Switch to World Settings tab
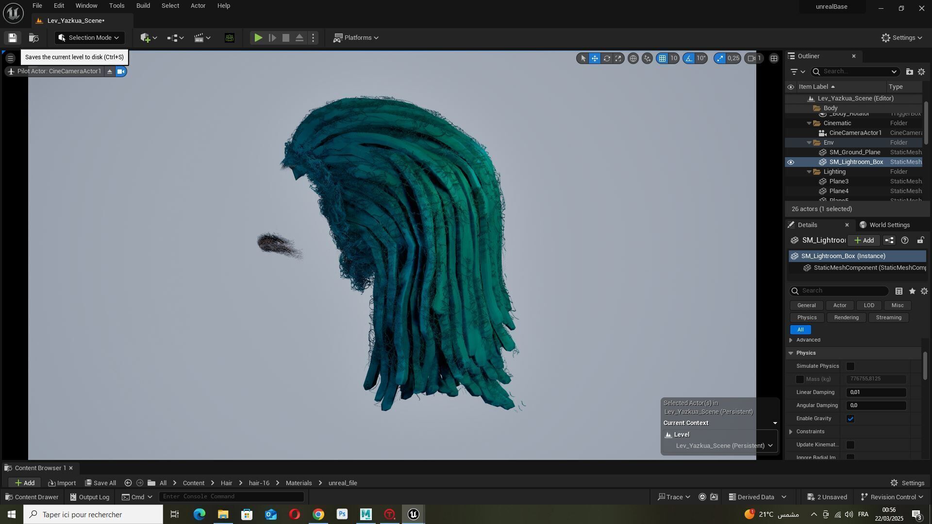Screen dimensions: 932x524 click(884, 225)
